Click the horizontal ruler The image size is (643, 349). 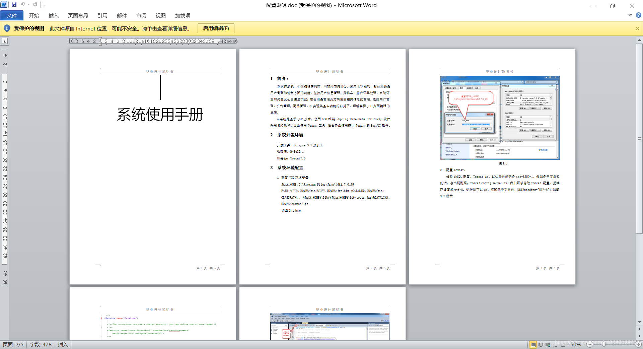coord(153,41)
